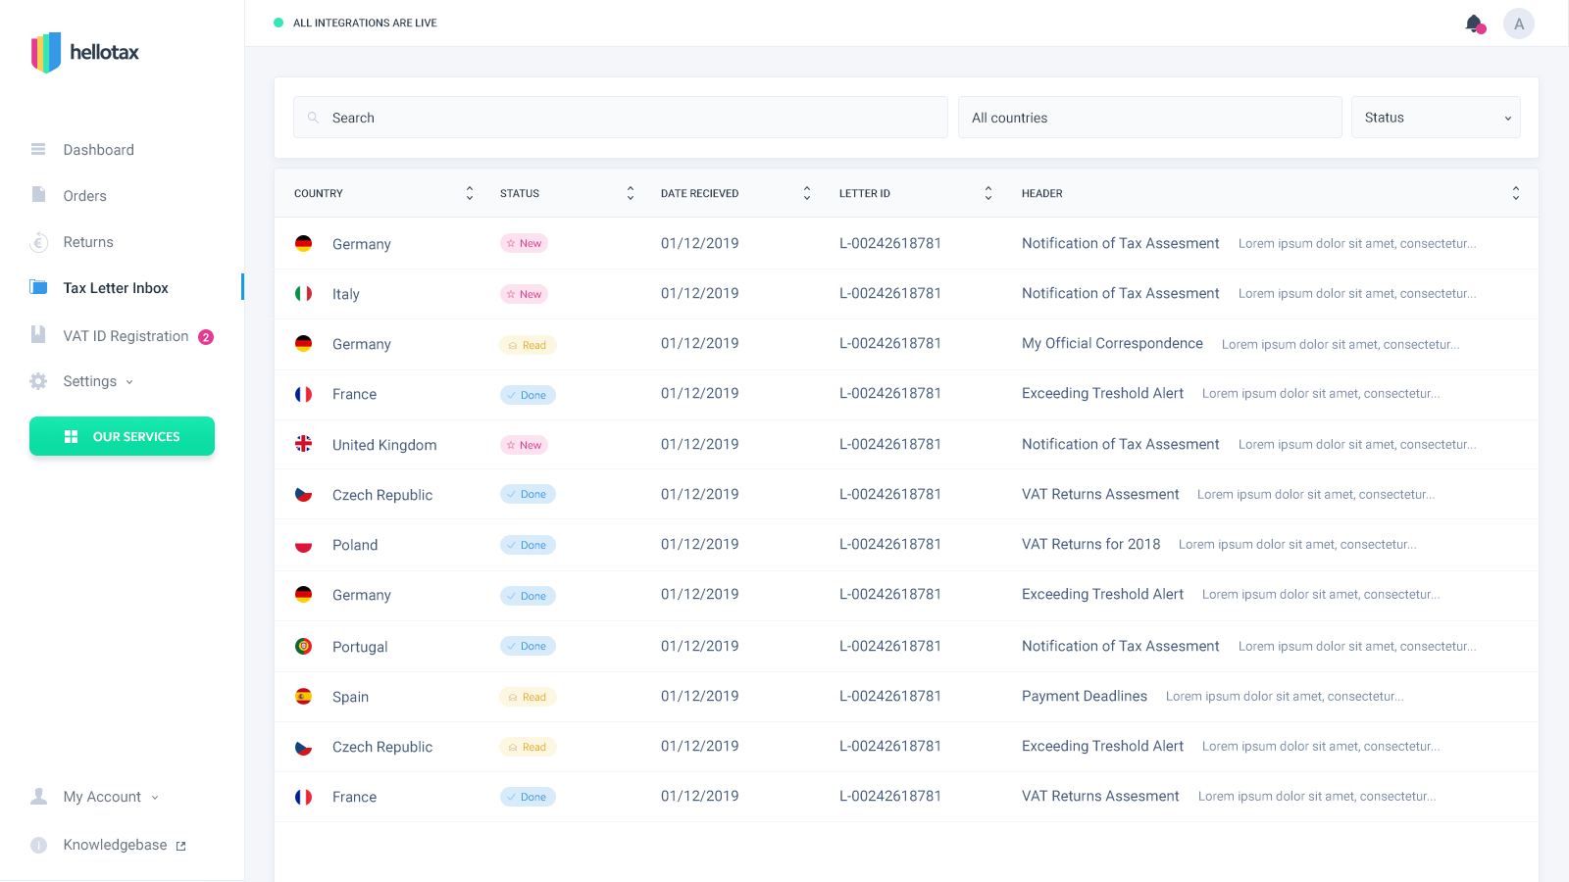Click the DATE RECIEVED column header

coord(699,193)
